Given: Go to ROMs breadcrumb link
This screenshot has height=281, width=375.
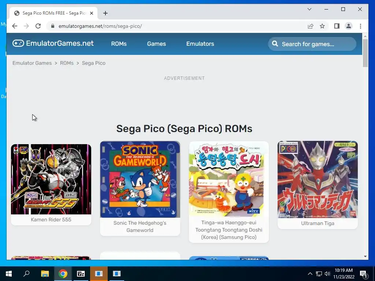Looking at the screenshot, I should pyautogui.click(x=67, y=63).
